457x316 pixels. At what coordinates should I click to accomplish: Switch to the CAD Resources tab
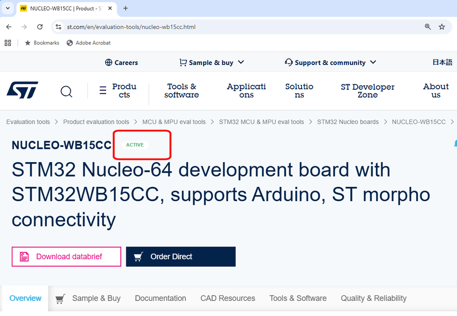tap(228, 298)
